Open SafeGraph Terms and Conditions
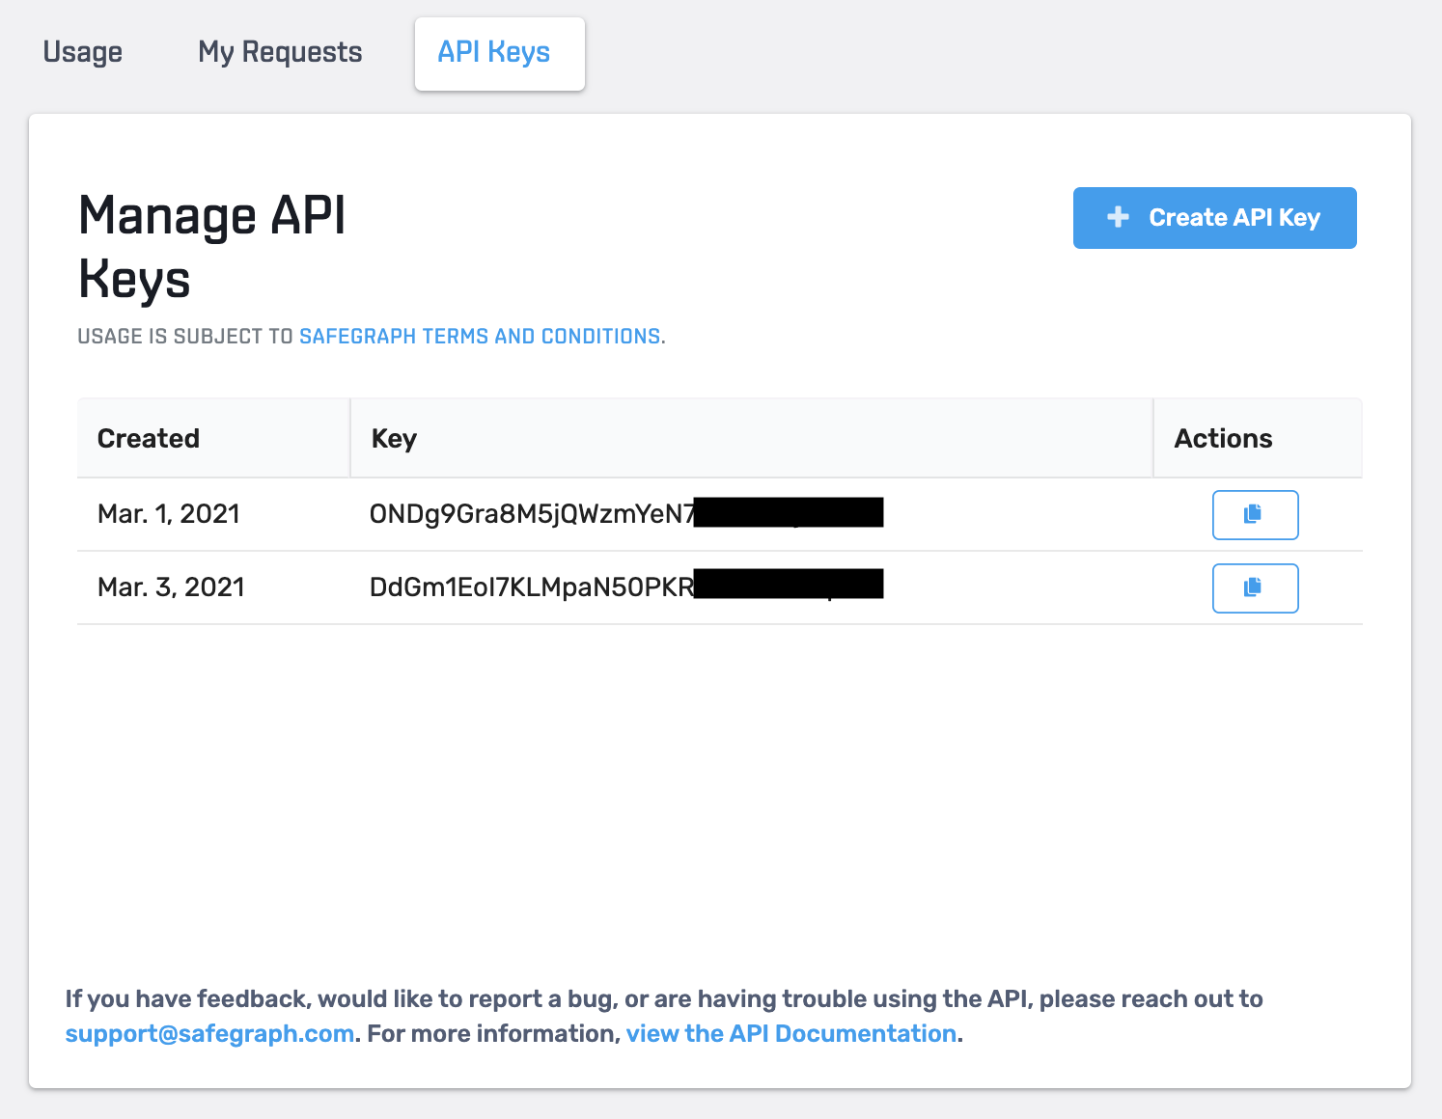This screenshot has height=1119, width=1442. click(480, 336)
